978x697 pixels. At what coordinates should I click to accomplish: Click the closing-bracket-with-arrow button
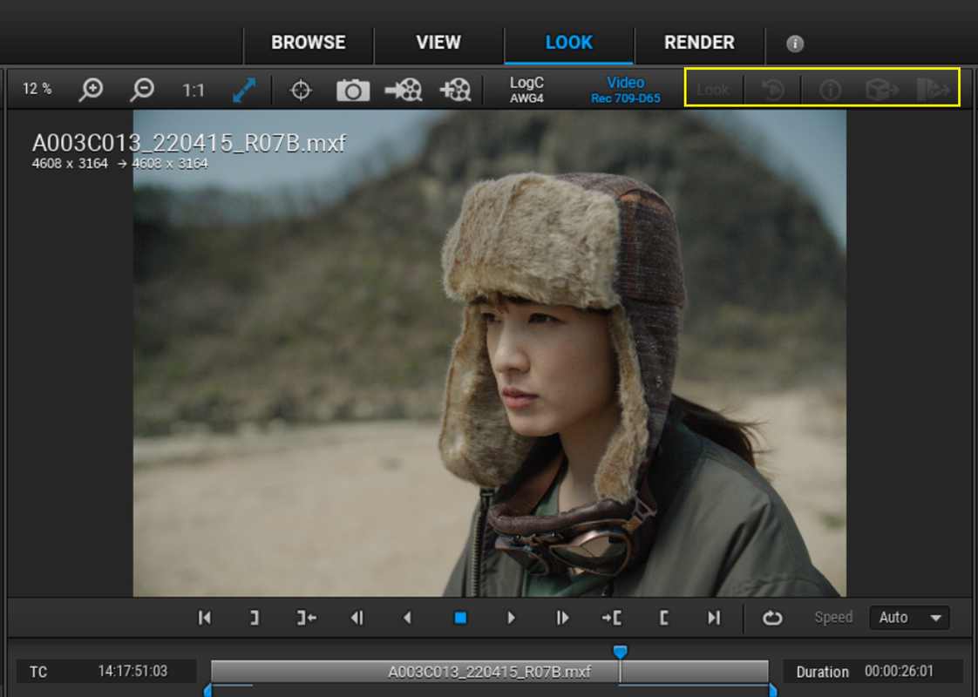[306, 618]
